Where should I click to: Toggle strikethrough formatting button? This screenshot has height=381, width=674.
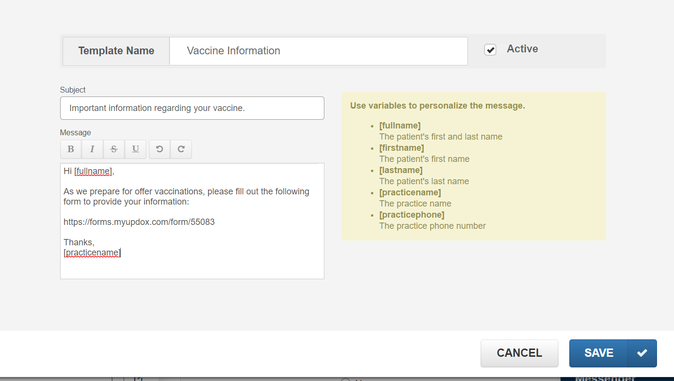pos(114,149)
